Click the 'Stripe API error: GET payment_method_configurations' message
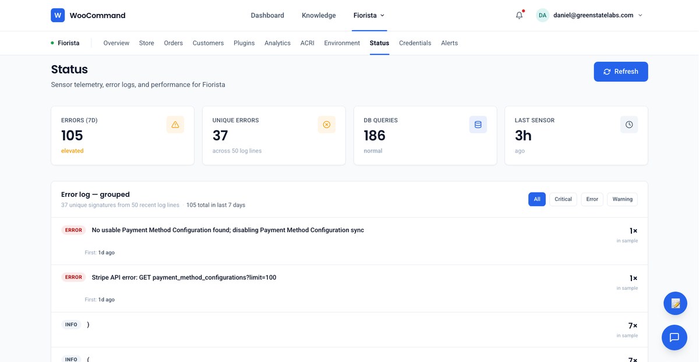The image size is (699, 362). point(184,278)
